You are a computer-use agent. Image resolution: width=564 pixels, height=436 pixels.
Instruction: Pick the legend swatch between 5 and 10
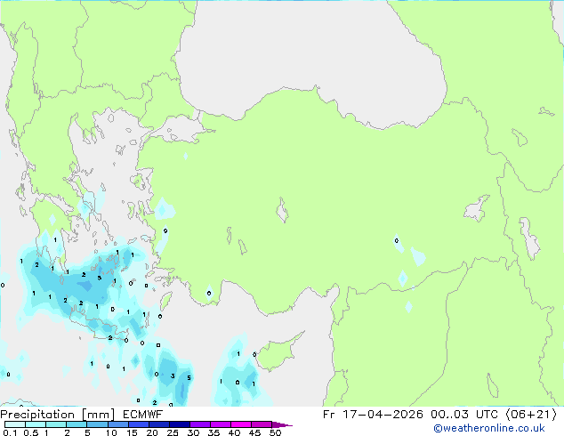coord(97,424)
